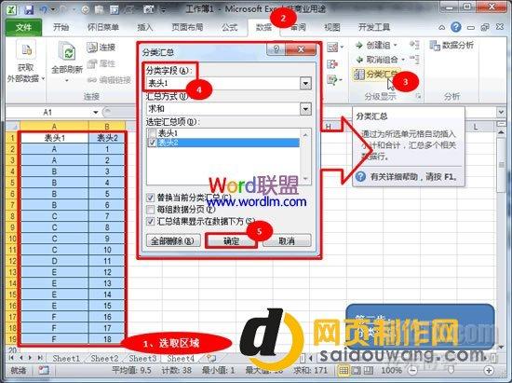Enable 每组数据分页 checkbox
512x383 pixels.
pyautogui.click(x=150, y=210)
